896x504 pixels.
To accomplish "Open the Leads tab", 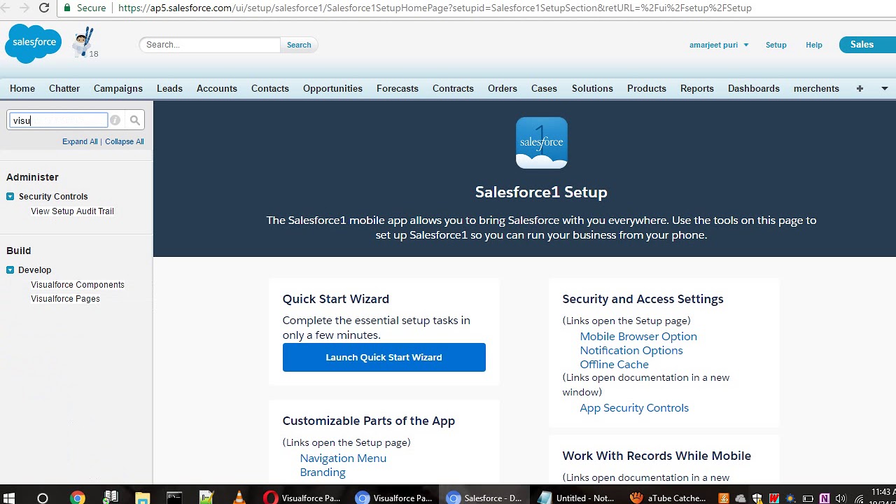I will click(169, 89).
